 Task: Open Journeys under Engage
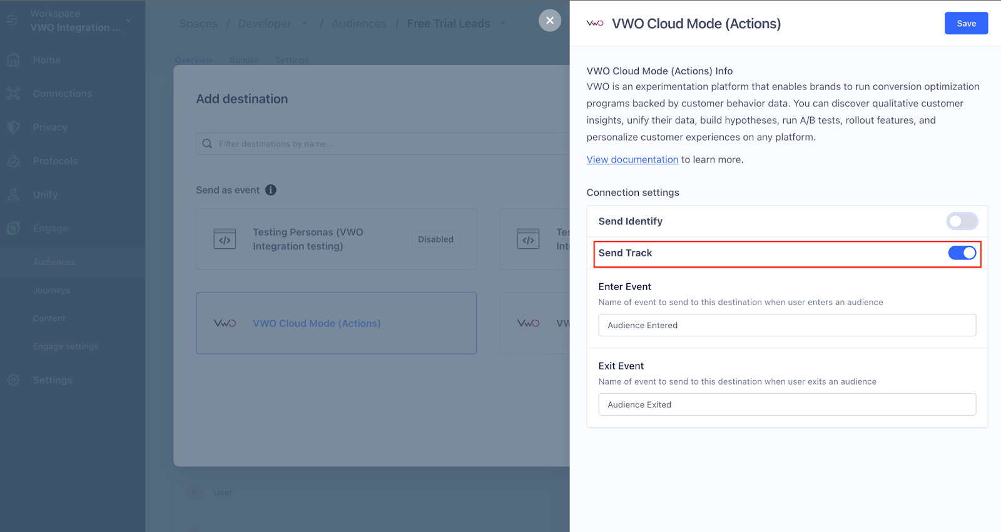[x=51, y=290]
